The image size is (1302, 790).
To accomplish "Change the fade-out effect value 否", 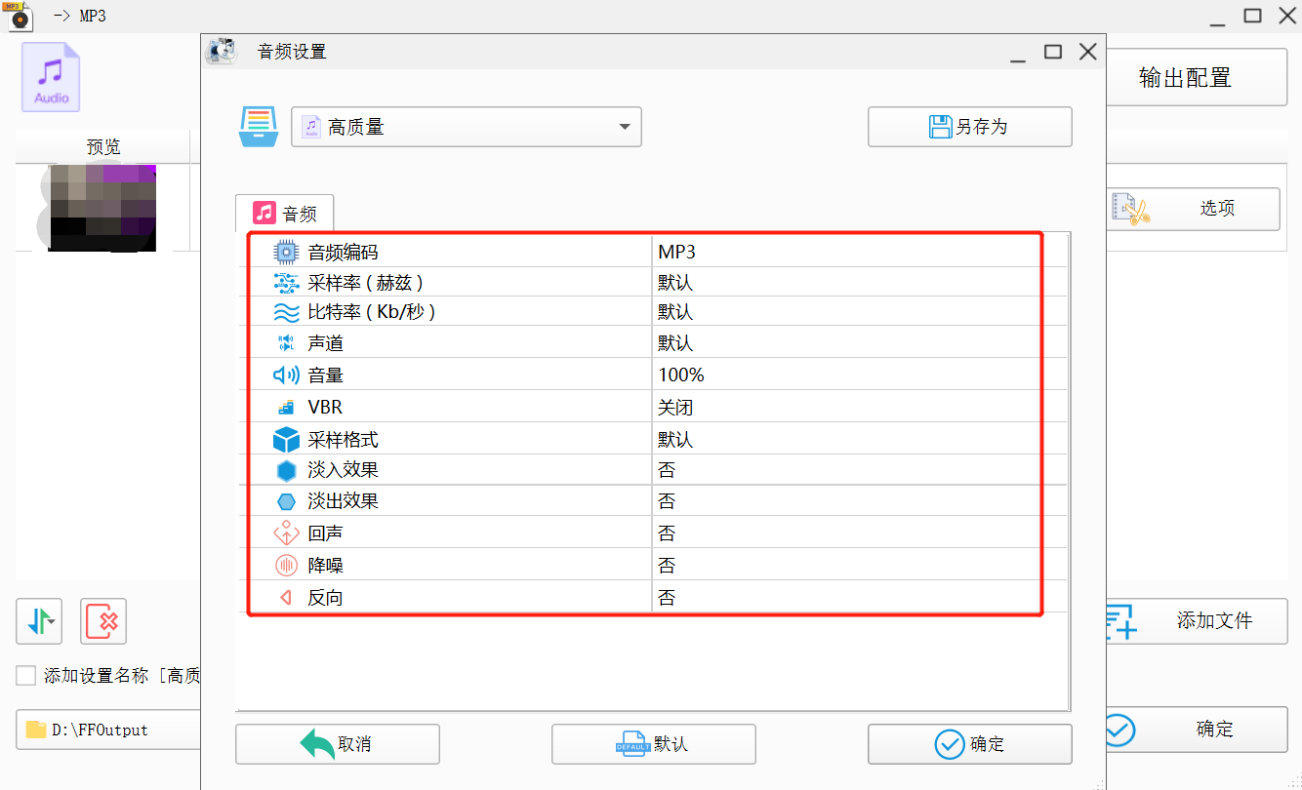I will [x=846, y=501].
